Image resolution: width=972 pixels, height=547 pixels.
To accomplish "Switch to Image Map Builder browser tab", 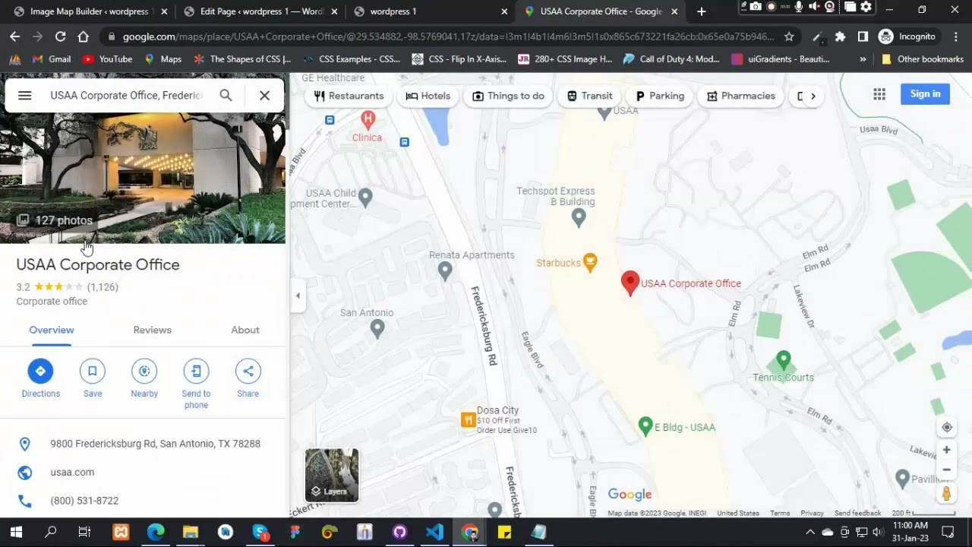I will click(90, 11).
